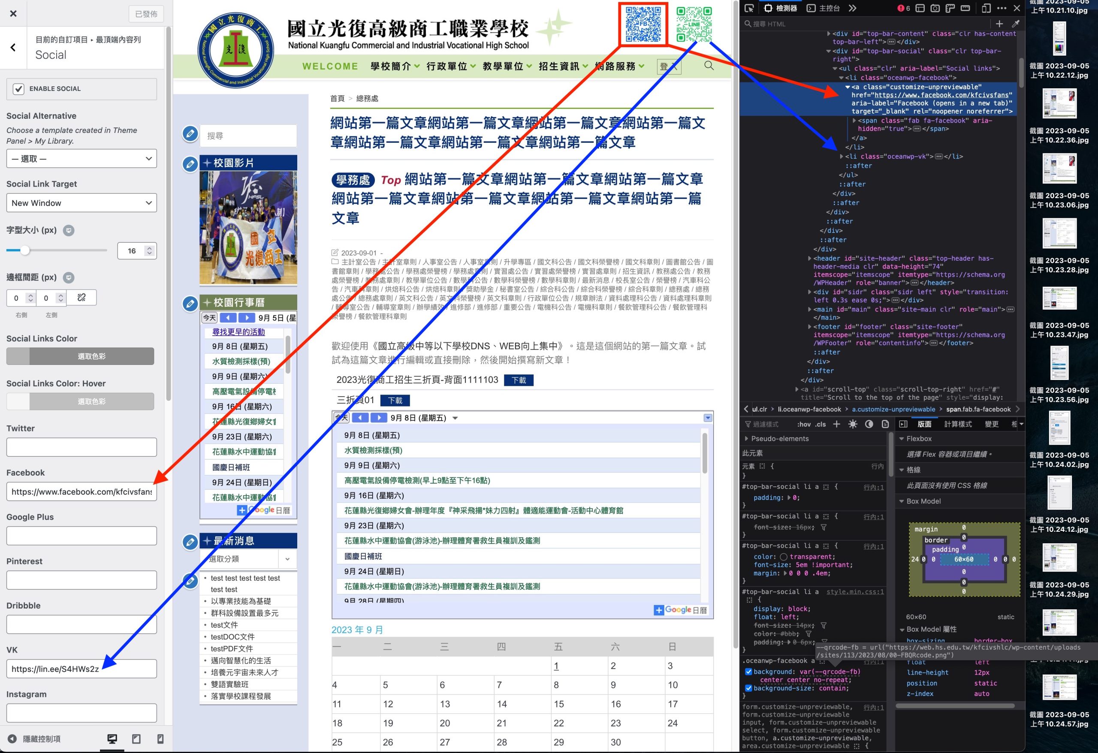The image size is (1098, 753).
Task: Click the site search magnifier icon
Action: (709, 66)
